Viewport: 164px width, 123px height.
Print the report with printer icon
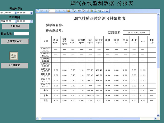(x=99, y=11)
